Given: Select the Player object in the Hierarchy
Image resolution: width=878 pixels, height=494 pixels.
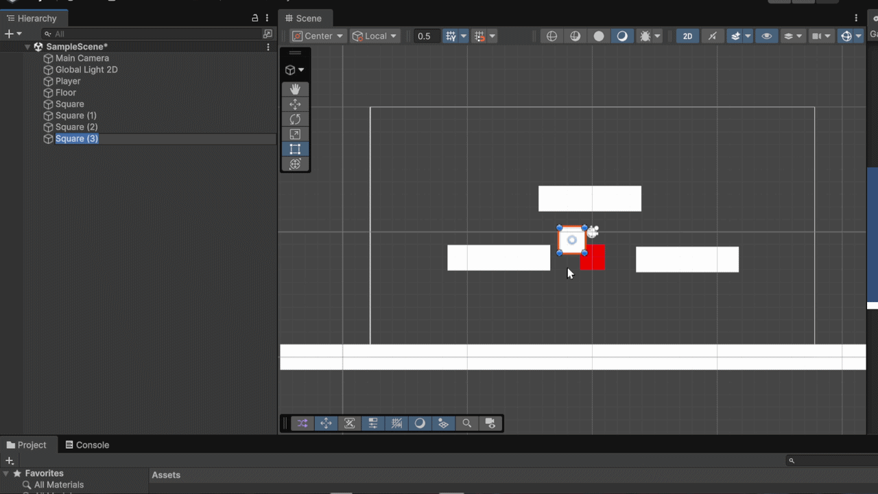Looking at the screenshot, I should point(68,80).
